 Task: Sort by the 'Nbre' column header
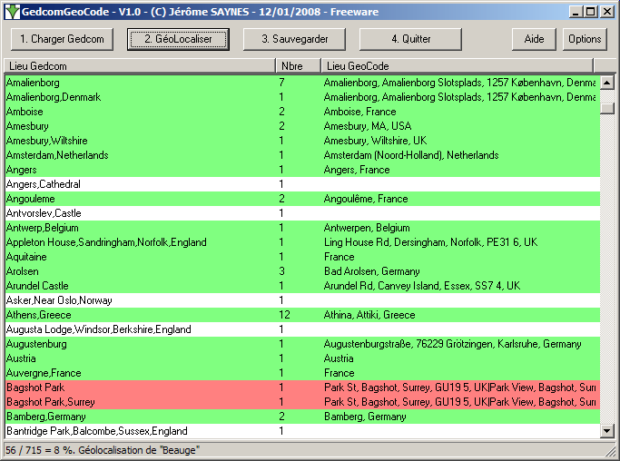click(298, 66)
